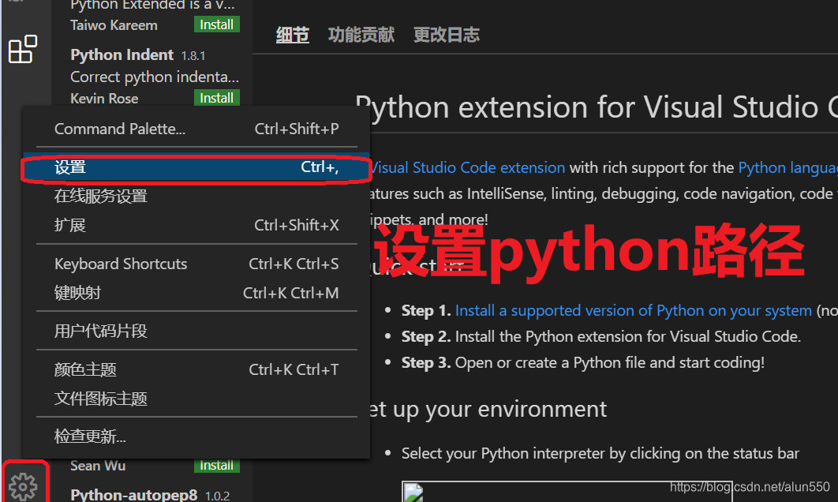
Task: Open Install a supported version of Python link
Action: [634, 311]
